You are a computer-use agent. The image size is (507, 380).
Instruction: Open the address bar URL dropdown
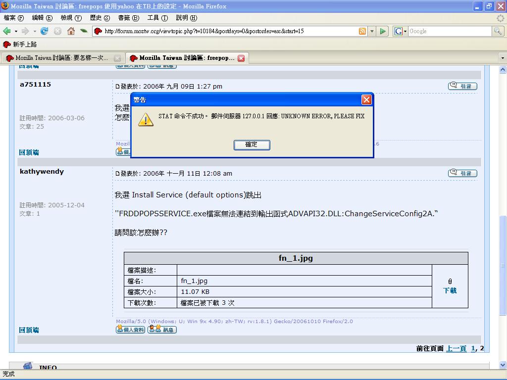pos(372,31)
